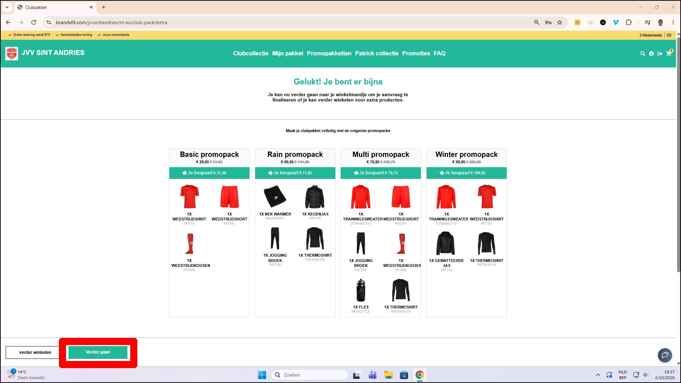Click the Multi promopack fles bottle image

361,290
